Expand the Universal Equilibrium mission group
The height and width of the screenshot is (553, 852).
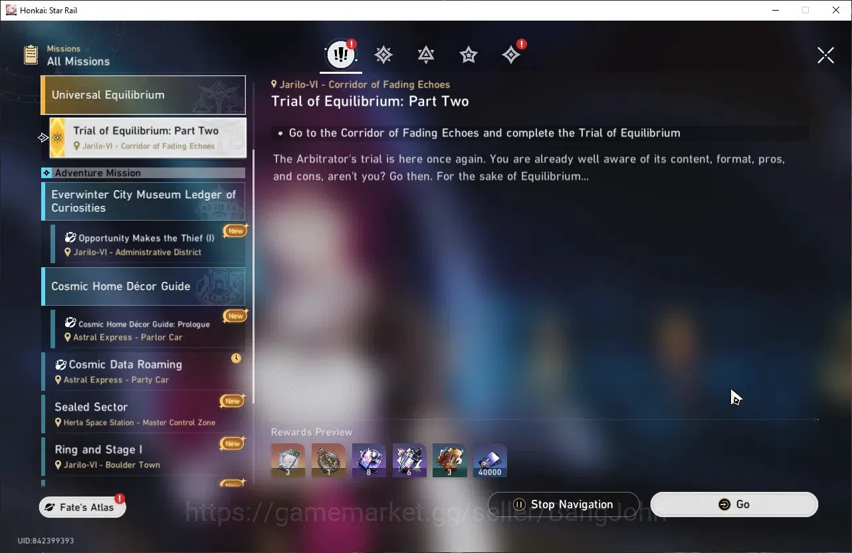click(144, 95)
